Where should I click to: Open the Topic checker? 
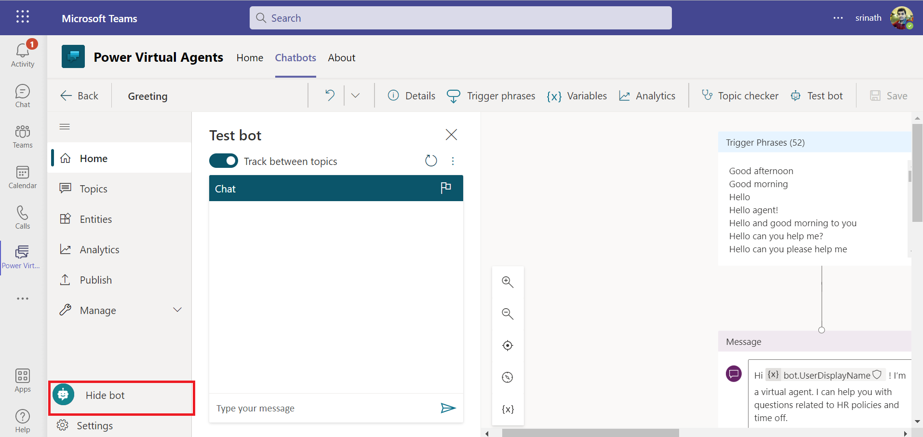(x=740, y=96)
